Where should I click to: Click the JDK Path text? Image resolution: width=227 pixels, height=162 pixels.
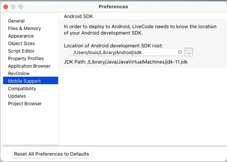tap(126, 62)
